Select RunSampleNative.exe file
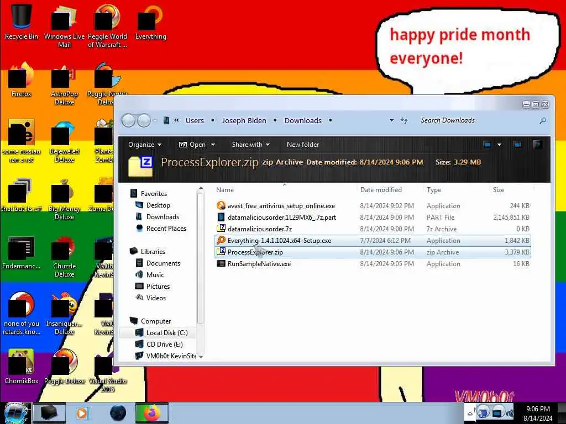This screenshot has width=566, height=424. 373,263
